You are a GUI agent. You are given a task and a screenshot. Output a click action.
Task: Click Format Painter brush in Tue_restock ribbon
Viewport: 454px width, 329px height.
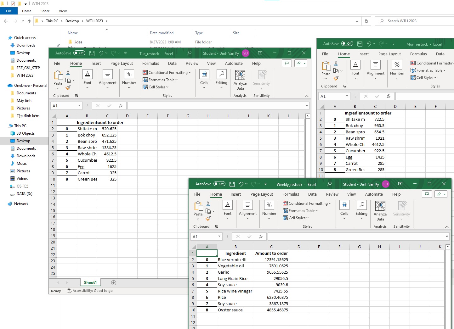(68, 88)
